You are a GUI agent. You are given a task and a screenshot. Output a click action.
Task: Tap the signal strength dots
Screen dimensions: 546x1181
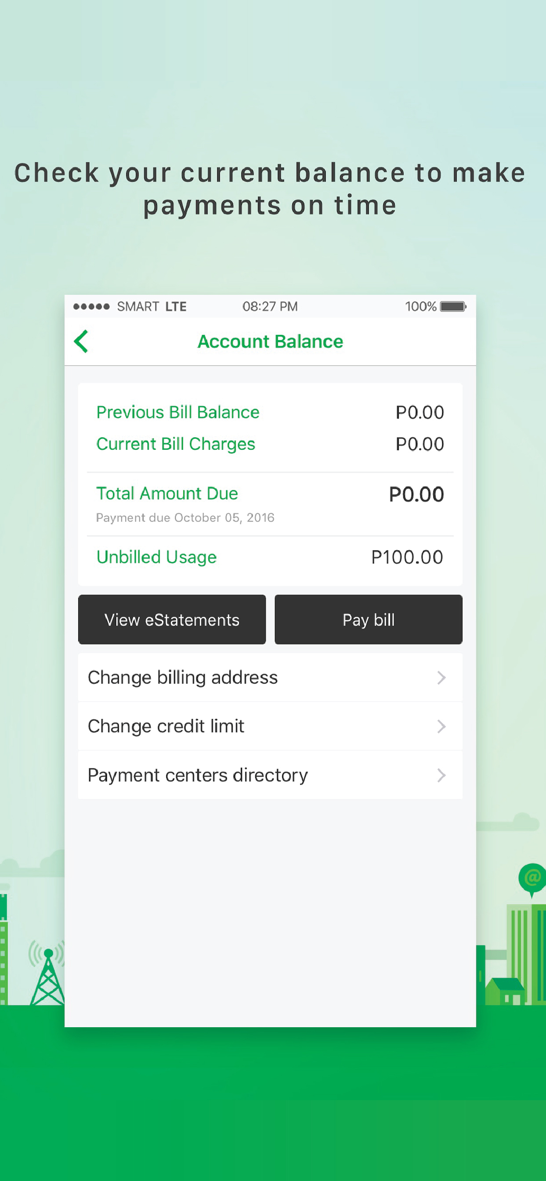[x=91, y=306]
